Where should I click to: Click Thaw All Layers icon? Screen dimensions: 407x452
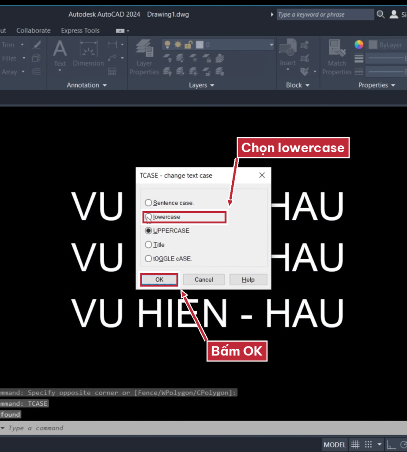pyautogui.click(x=193, y=72)
